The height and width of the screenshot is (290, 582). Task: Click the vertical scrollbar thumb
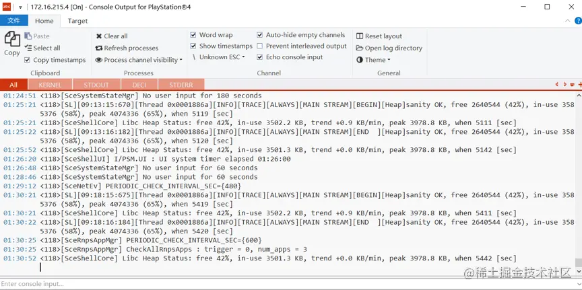coord(579,262)
